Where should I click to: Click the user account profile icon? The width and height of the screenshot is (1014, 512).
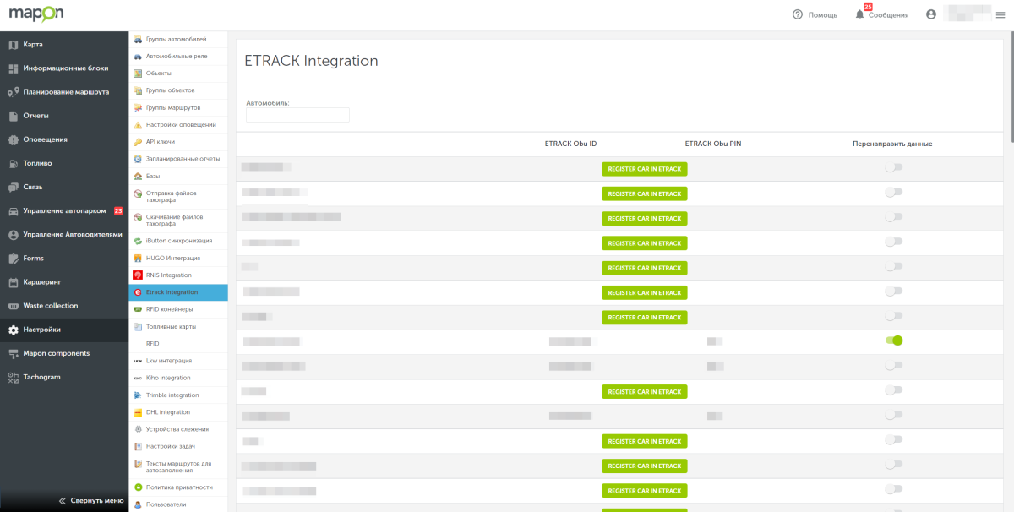tap(931, 14)
